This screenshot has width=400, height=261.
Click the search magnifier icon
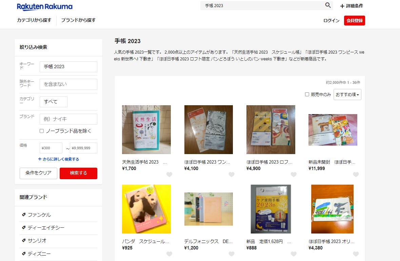[328, 5]
